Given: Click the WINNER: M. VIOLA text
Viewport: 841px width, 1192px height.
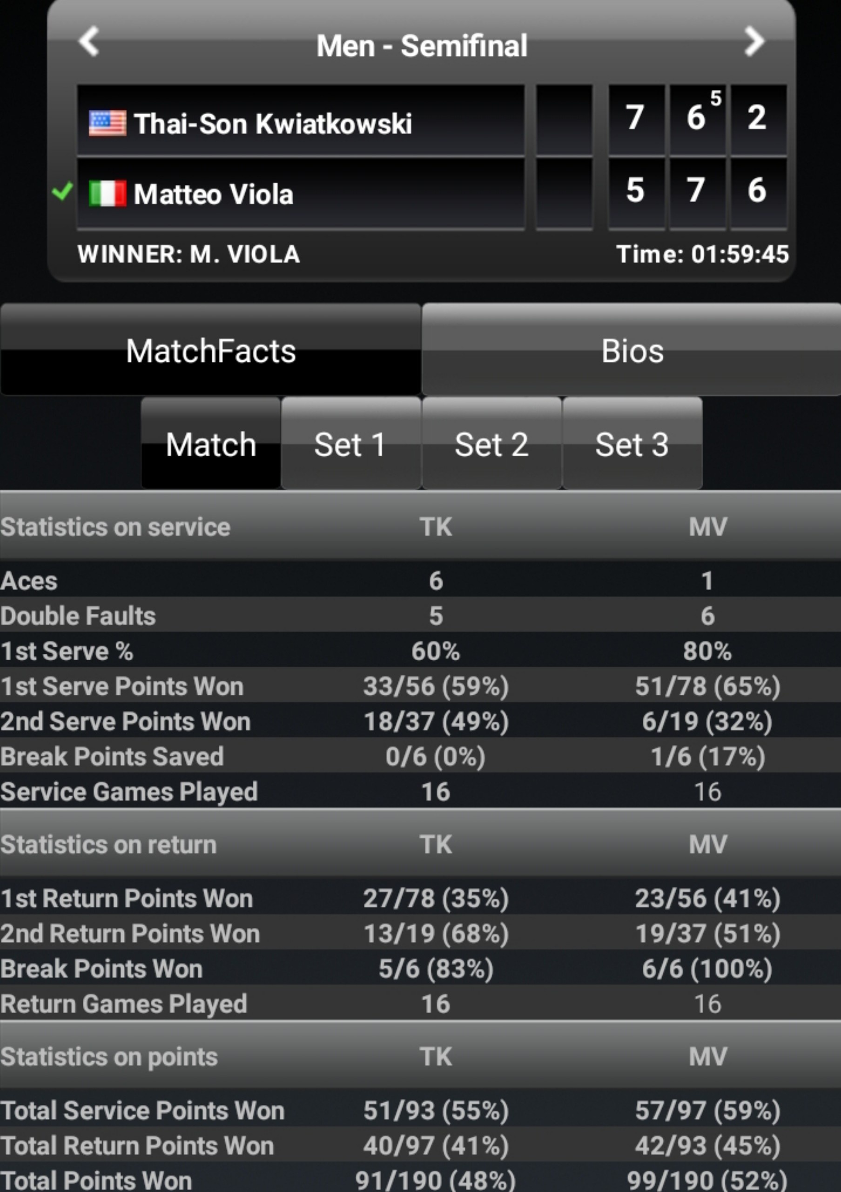Looking at the screenshot, I should pos(189,254).
